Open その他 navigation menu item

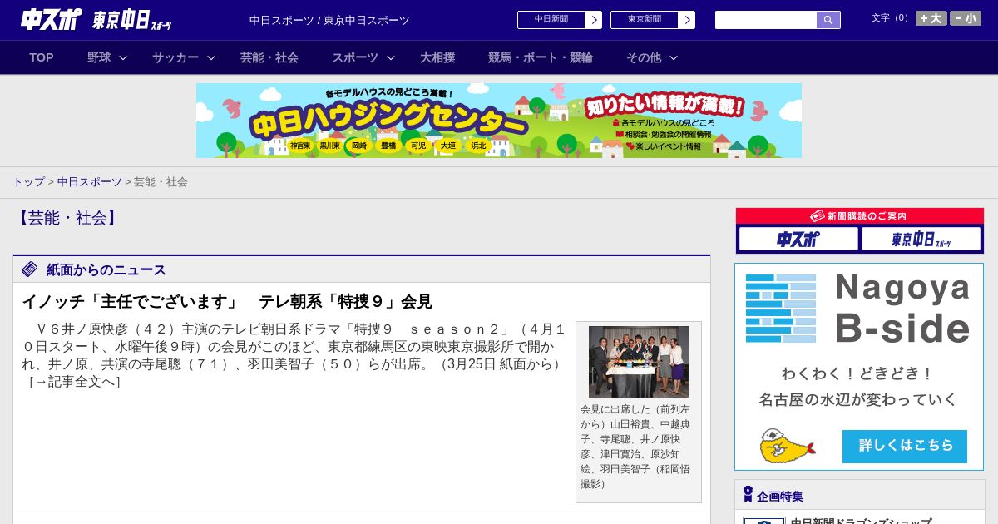click(644, 57)
